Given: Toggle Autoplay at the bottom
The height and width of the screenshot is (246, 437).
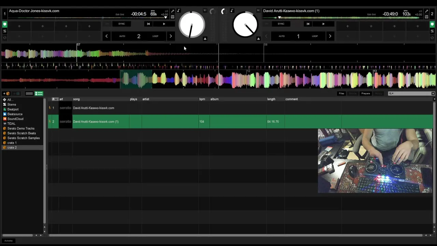Looking at the screenshot, I should pyautogui.click(x=9, y=241).
